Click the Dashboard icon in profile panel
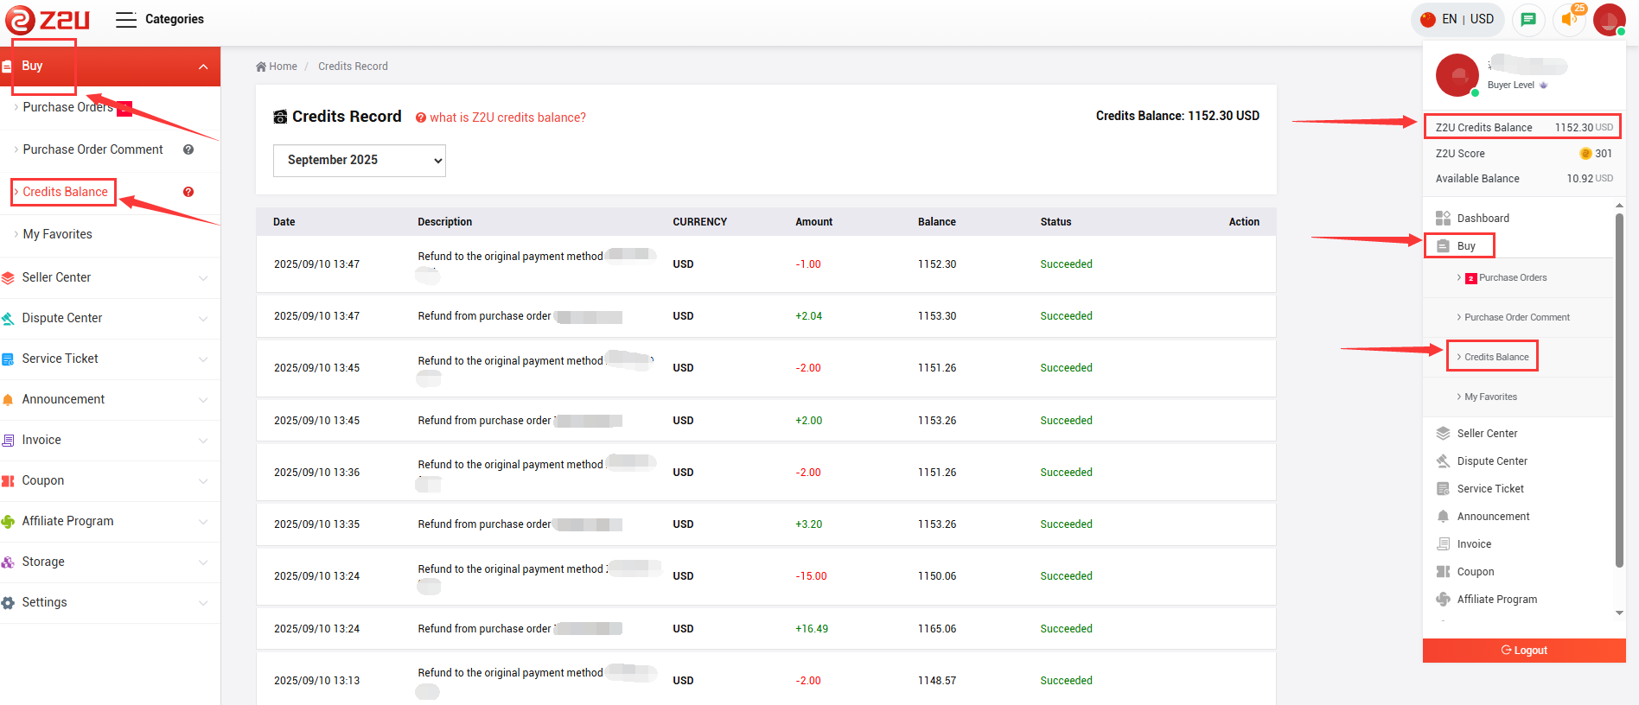Viewport: 1639px width, 705px height. pyautogui.click(x=1443, y=218)
